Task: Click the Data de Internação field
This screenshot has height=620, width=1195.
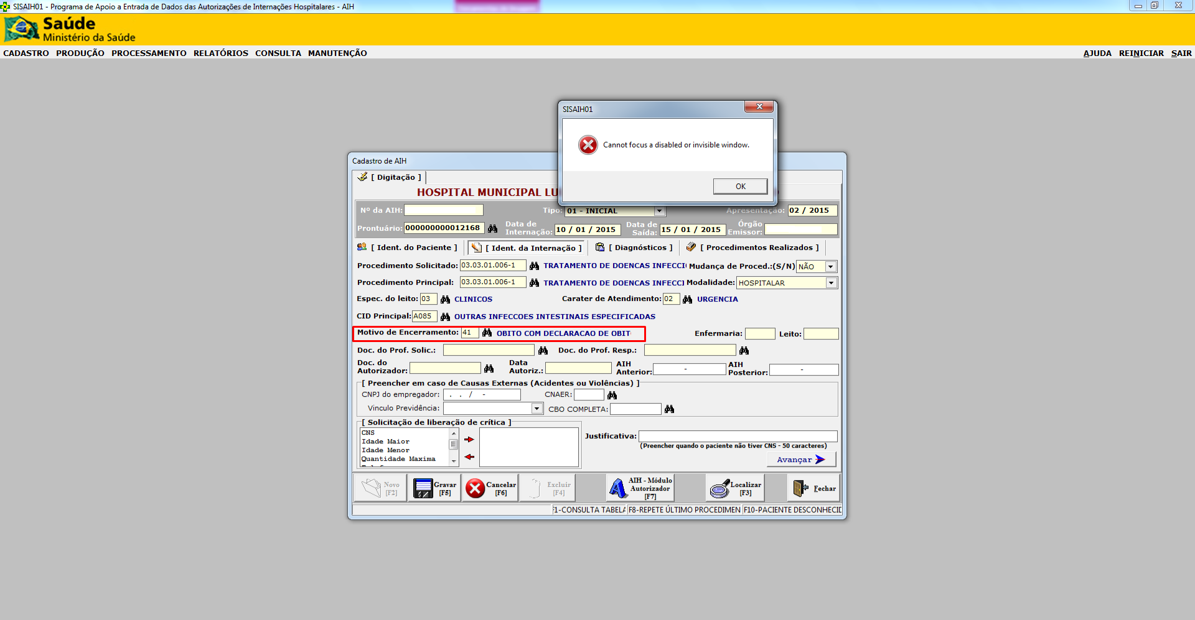Action: coord(588,229)
